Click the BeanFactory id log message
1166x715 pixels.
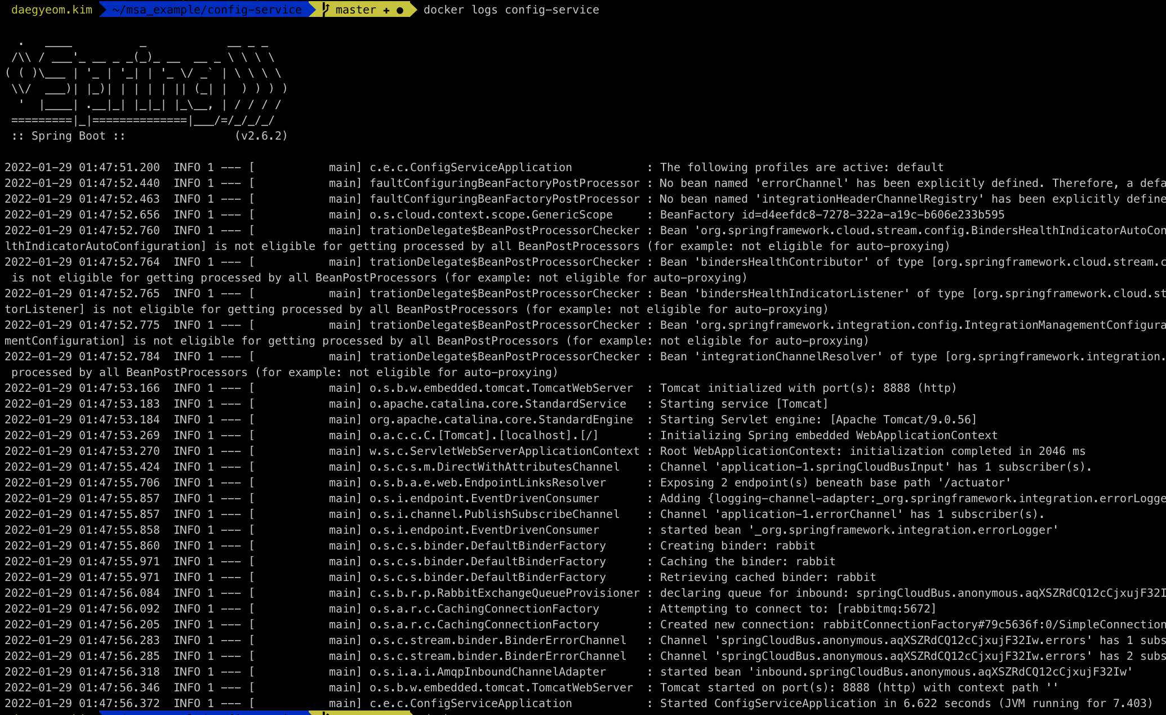[831, 214]
